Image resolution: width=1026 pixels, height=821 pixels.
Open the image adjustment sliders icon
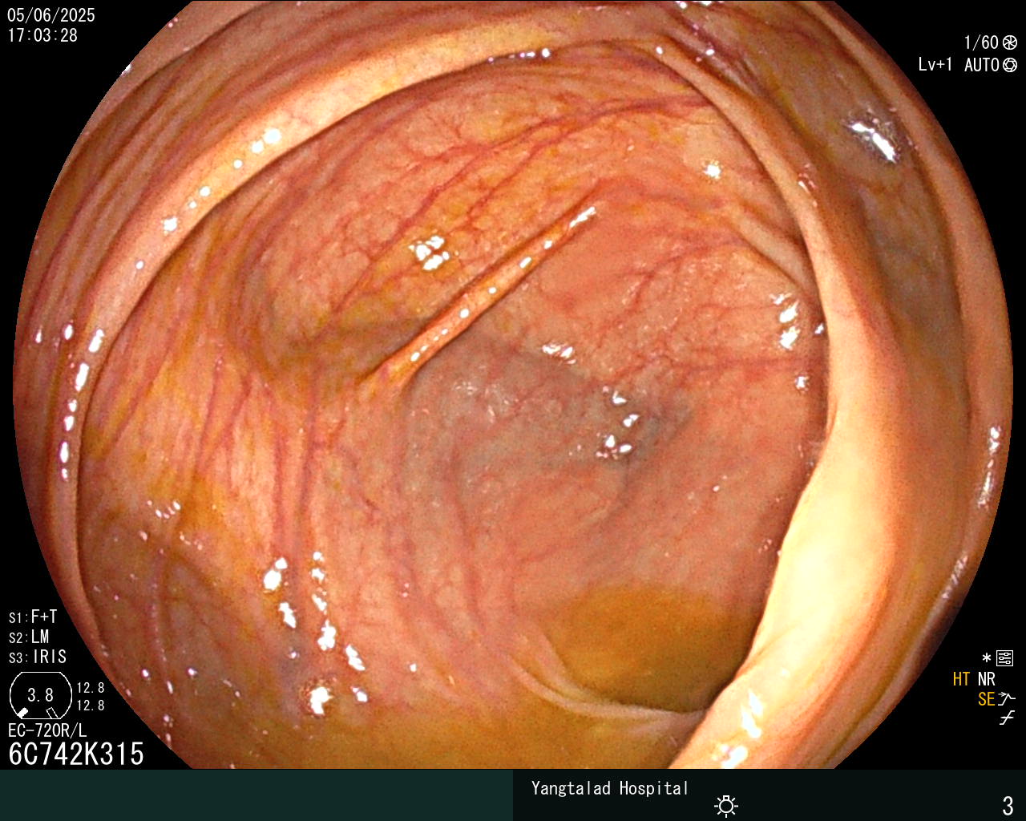point(1004,658)
